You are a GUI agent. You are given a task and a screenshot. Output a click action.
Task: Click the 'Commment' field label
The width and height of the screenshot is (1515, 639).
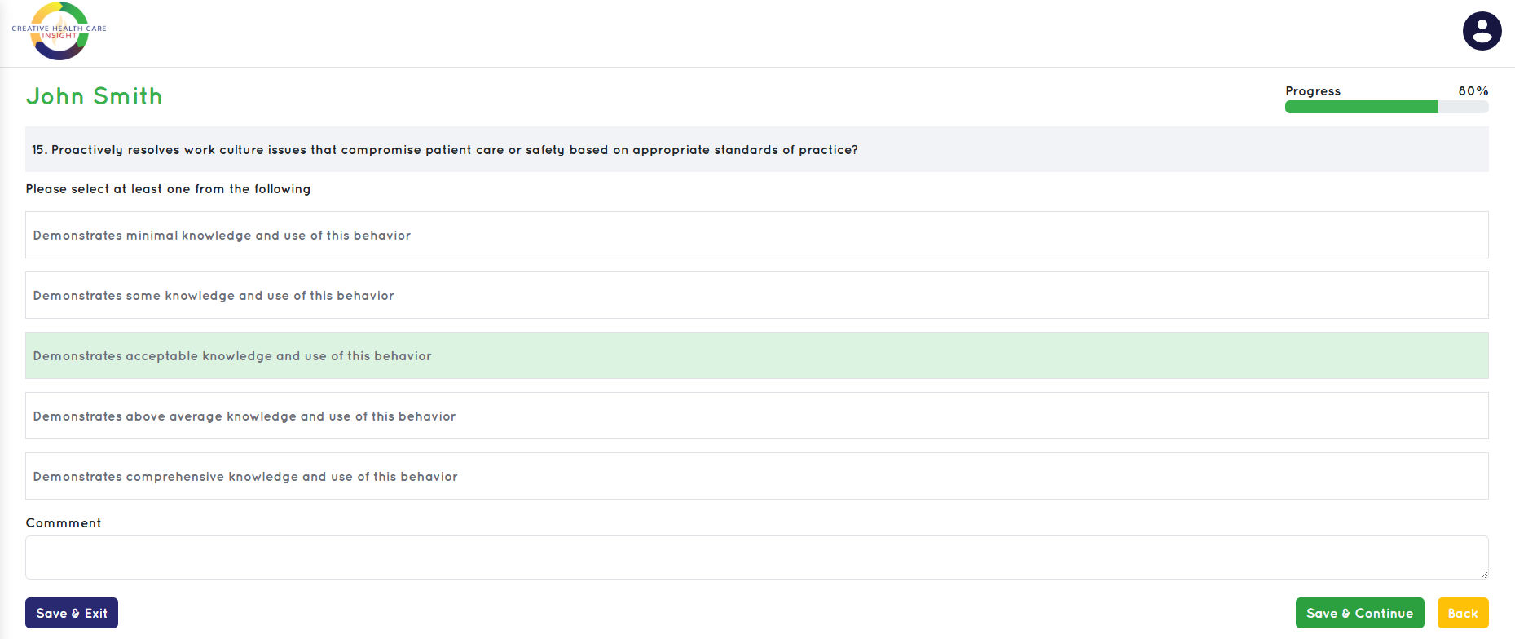64,523
